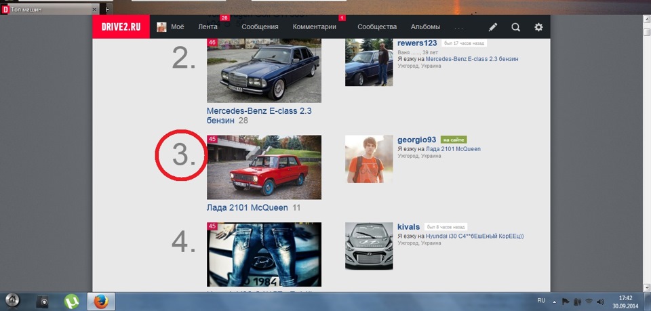This screenshot has height=311, width=651.
Task: Select the Топ машин browser tab
Action: point(50,9)
